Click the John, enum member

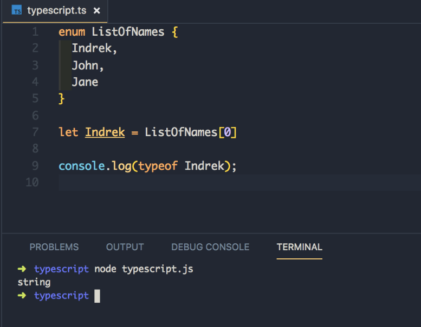tap(88, 65)
